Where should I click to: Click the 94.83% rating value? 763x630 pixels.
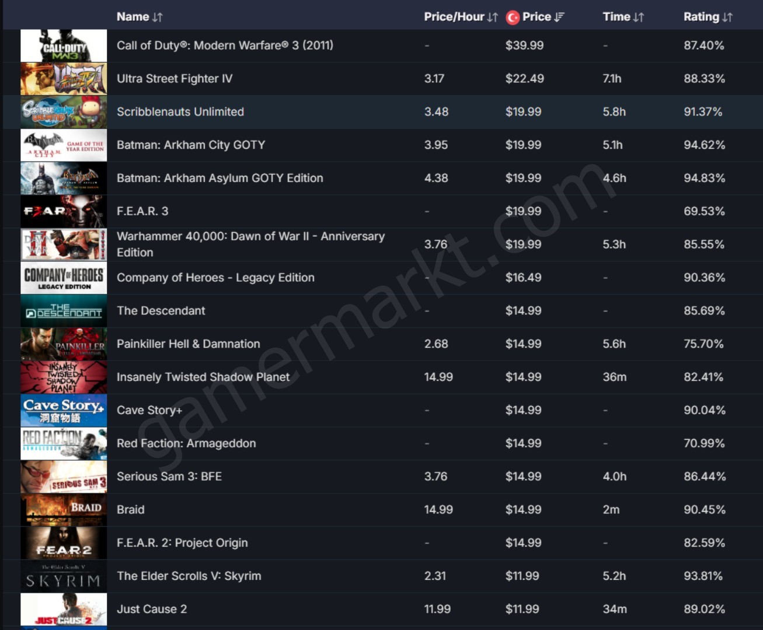(x=705, y=178)
